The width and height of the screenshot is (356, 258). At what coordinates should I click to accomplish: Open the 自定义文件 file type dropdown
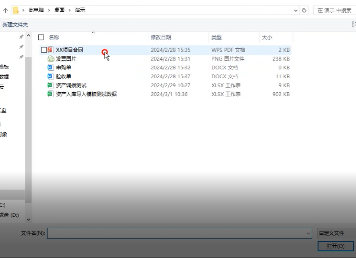[x=336, y=233]
